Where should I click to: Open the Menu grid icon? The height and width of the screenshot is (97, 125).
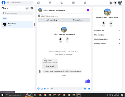[110, 3]
